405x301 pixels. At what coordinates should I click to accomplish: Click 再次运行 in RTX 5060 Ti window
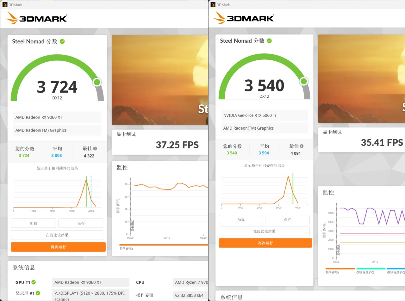pos(265,243)
